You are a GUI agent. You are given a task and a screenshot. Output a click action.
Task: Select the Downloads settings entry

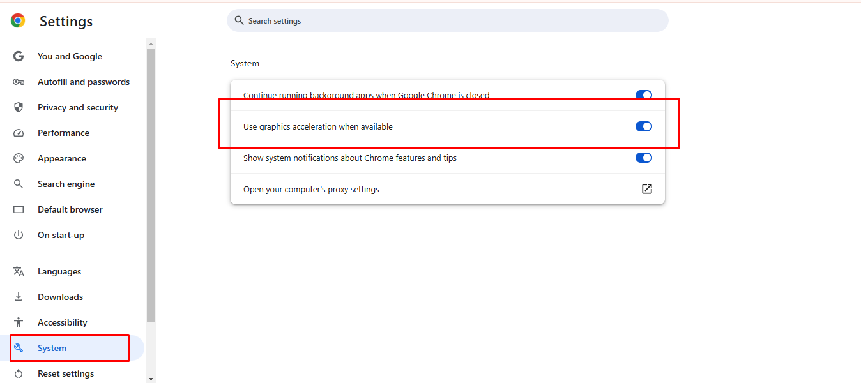60,297
